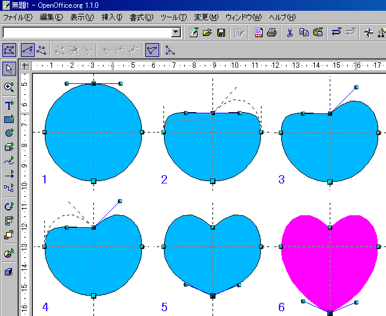Image resolution: width=386 pixels, height=316 pixels.
Task: Select the Text tool
Action: click(10, 106)
